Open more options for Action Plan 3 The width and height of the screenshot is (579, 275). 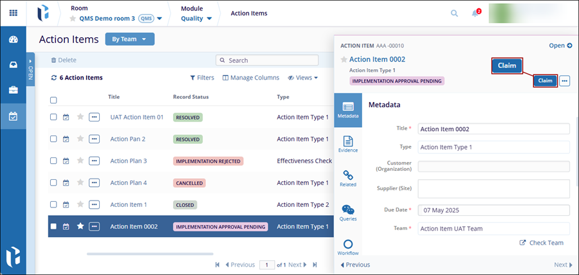[94, 161]
